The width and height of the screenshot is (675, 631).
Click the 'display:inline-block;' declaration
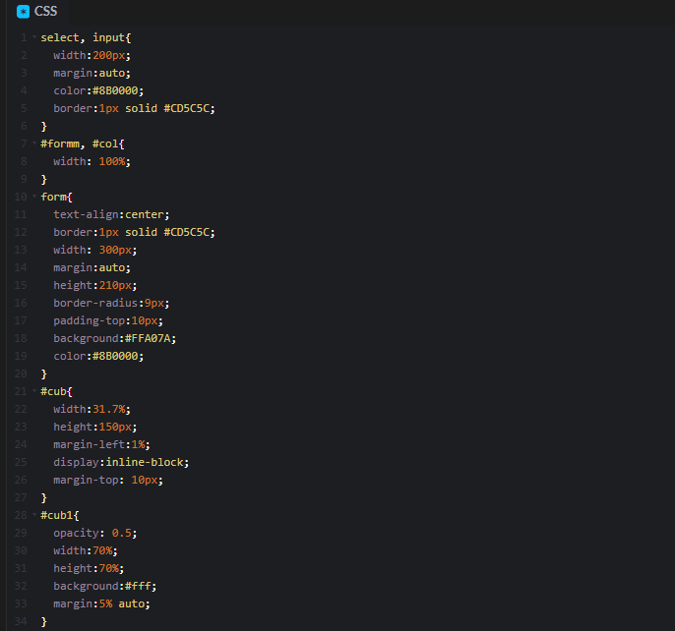point(121,462)
